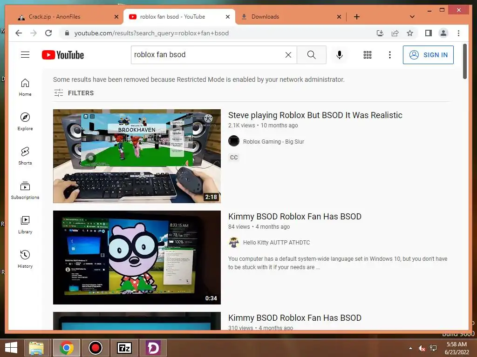477x357 pixels.
Task: Click the browser back arrow
Action: pyautogui.click(x=19, y=33)
